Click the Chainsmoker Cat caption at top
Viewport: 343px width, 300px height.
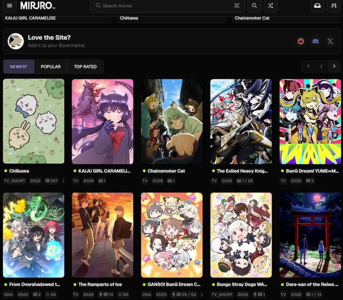click(252, 18)
